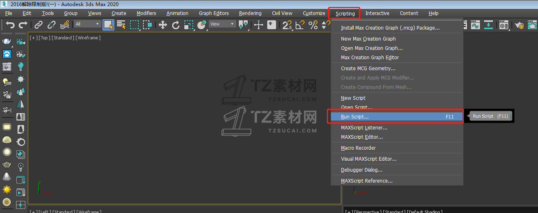Click the teal light bulb sidebar icon

coord(20,66)
